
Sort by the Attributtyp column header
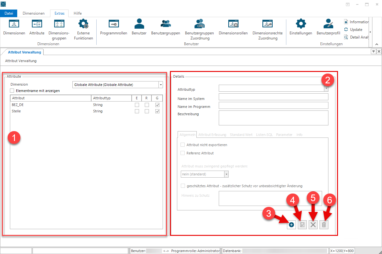click(x=111, y=98)
